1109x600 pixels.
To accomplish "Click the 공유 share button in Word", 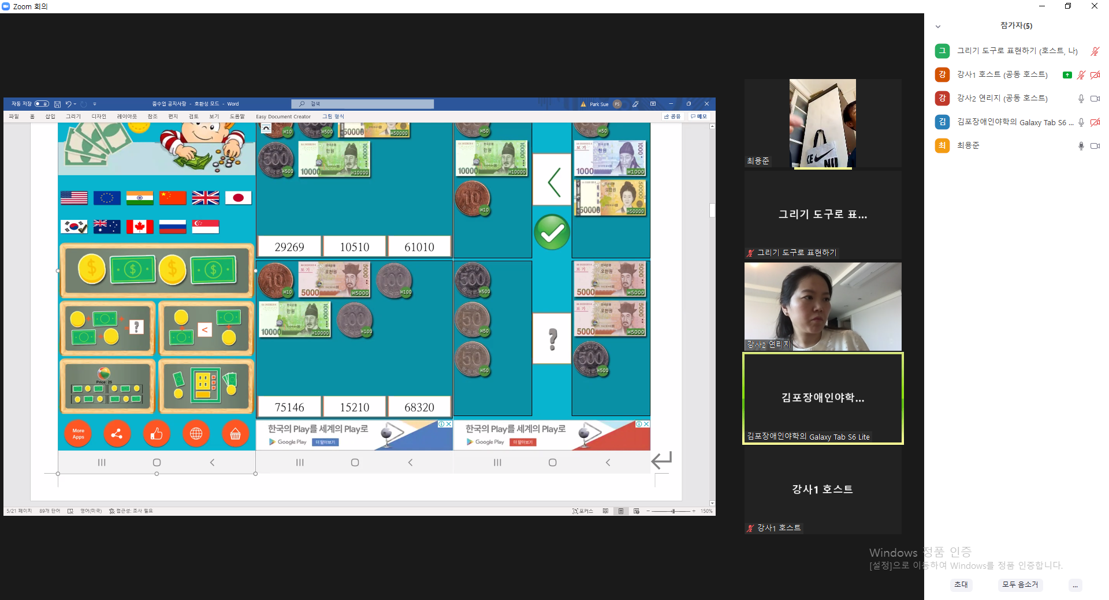I will click(672, 117).
